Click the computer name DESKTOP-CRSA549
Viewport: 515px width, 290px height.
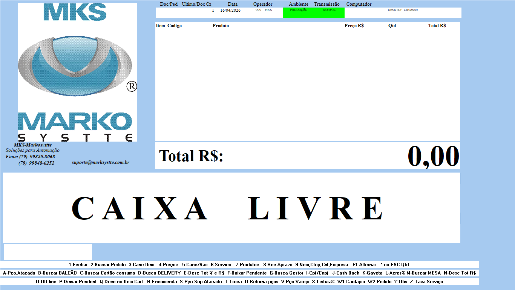[403, 10]
